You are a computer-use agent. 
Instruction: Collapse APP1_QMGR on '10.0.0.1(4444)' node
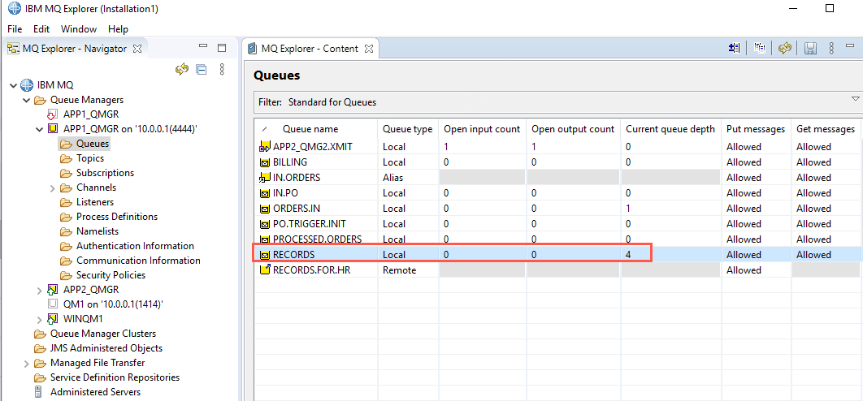pos(39,129)
